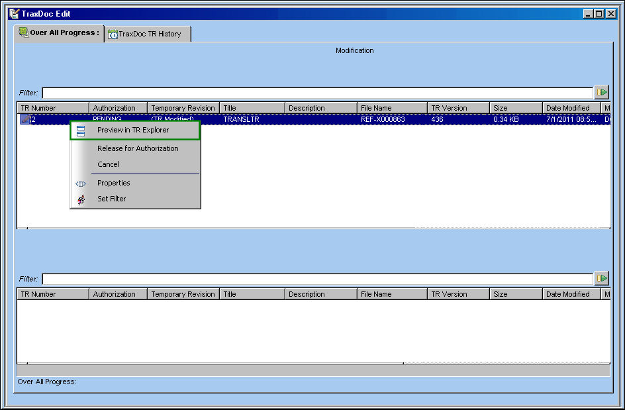The image size is (625, 410).
Task: Focus the upper Filter text field
Action: pyautogui.click(x=318, y=93)
